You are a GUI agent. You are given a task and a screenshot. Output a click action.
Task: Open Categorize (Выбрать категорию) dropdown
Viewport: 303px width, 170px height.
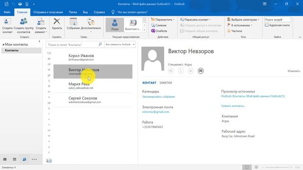point(243,19)
